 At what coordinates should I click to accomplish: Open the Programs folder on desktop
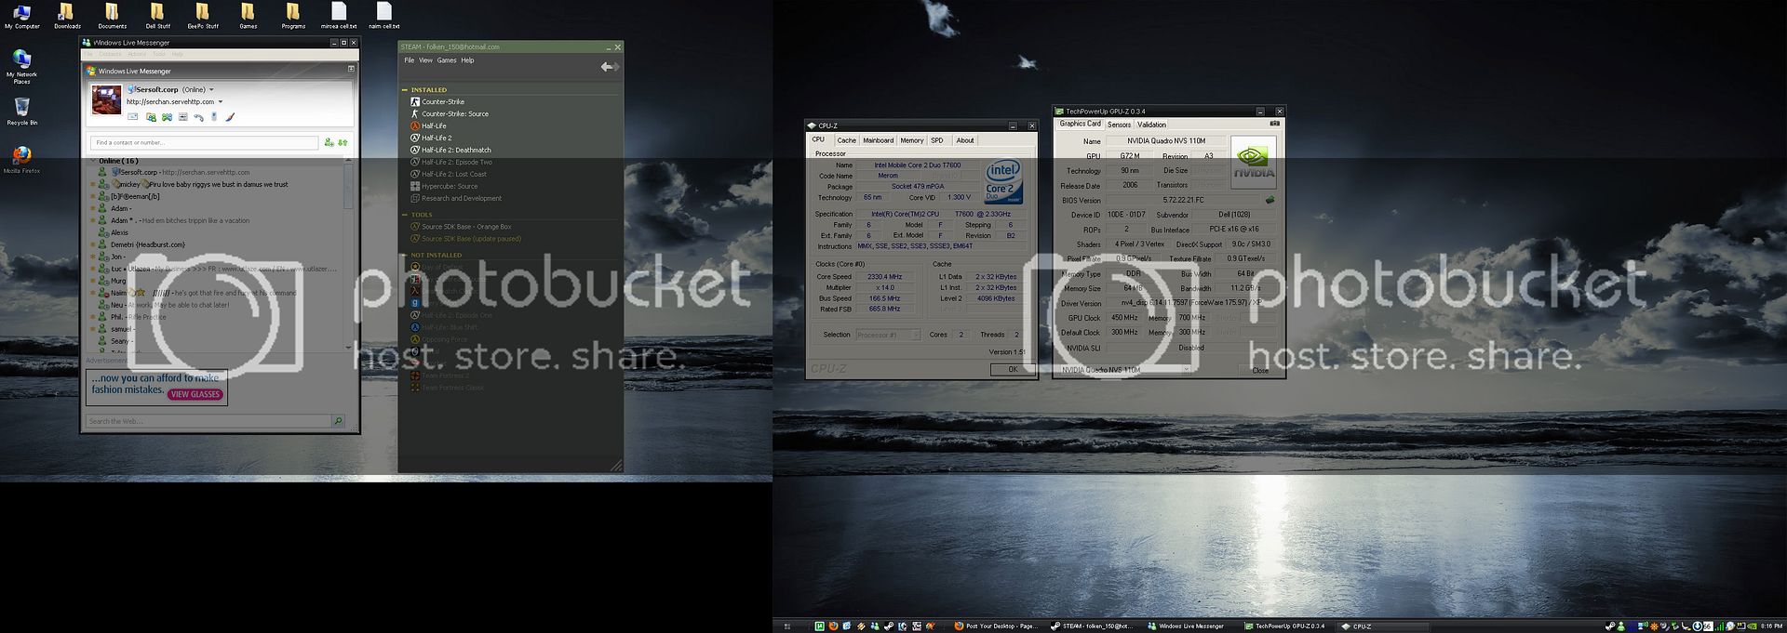293,15
